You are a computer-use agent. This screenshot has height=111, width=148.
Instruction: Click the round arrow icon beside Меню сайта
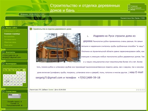3,28
